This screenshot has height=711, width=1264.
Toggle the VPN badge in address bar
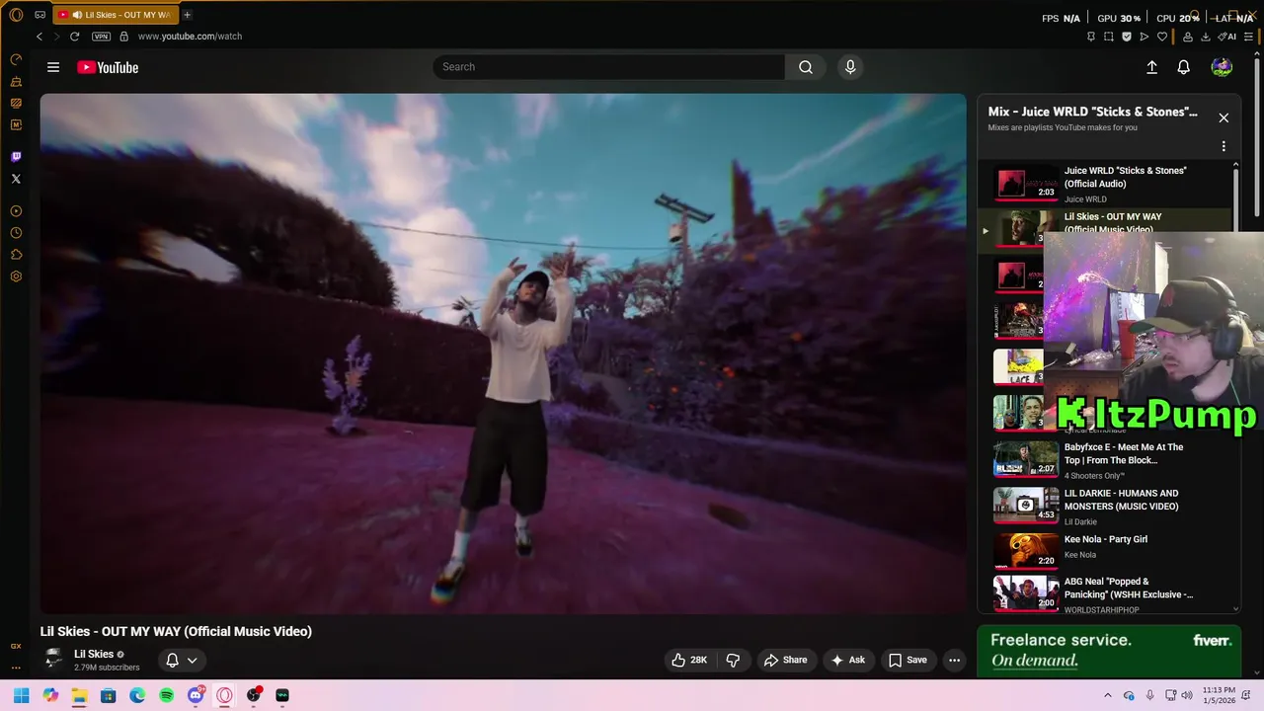pos(101,37)
